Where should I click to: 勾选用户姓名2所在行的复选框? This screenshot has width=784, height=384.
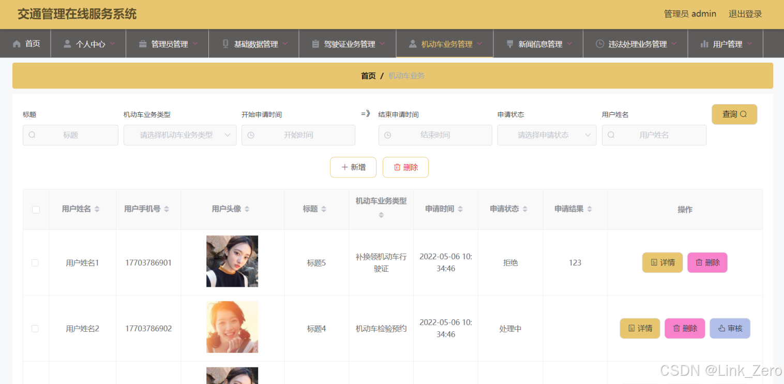[35, 328]
